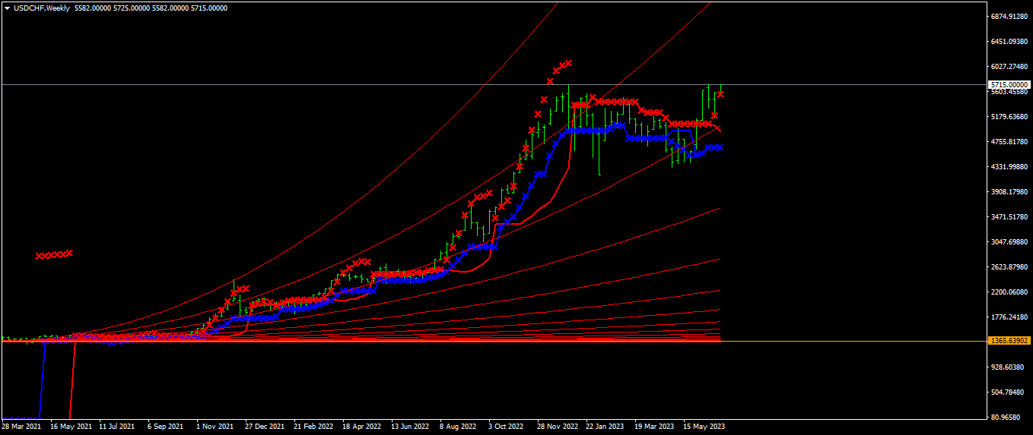Click the 15 May 2023 date label

point(704,427)
